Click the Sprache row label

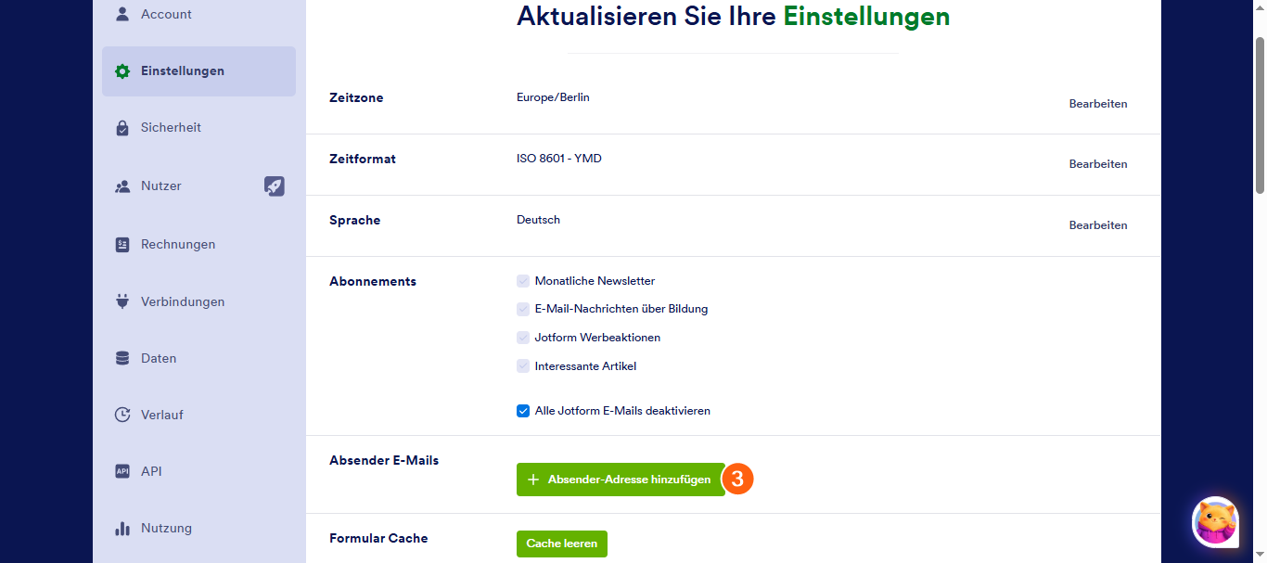[355, 221]
